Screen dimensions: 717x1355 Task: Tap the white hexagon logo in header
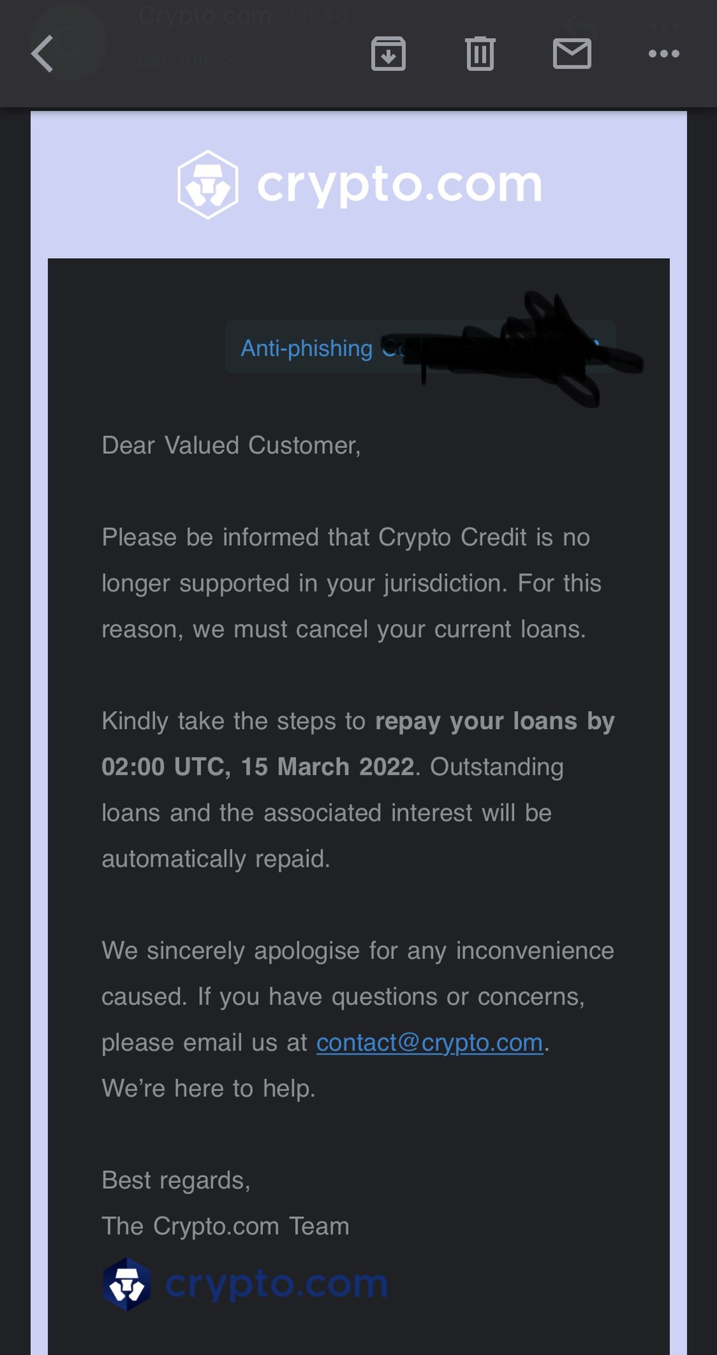[x=208, y=185]
